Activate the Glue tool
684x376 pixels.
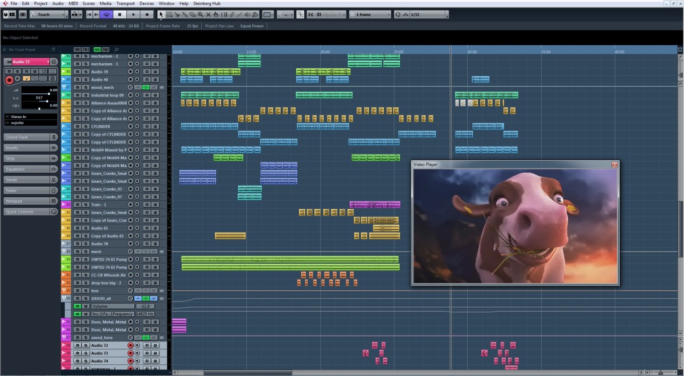[x=185, y=14]
